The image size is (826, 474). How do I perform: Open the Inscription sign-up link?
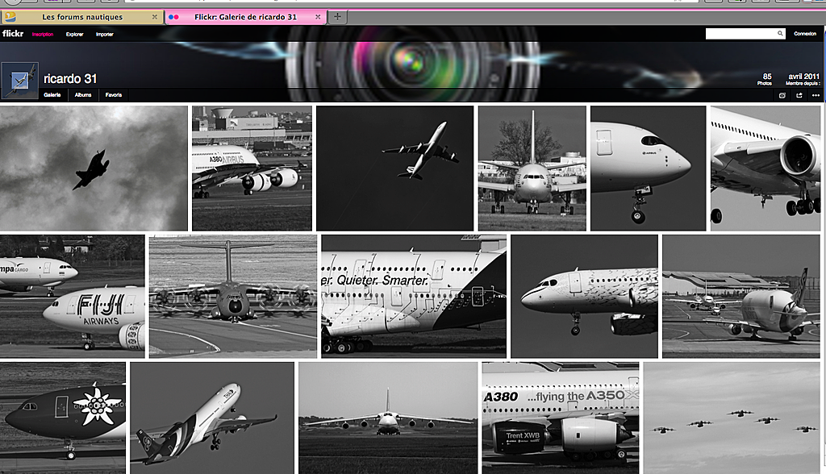pos(43,34)
